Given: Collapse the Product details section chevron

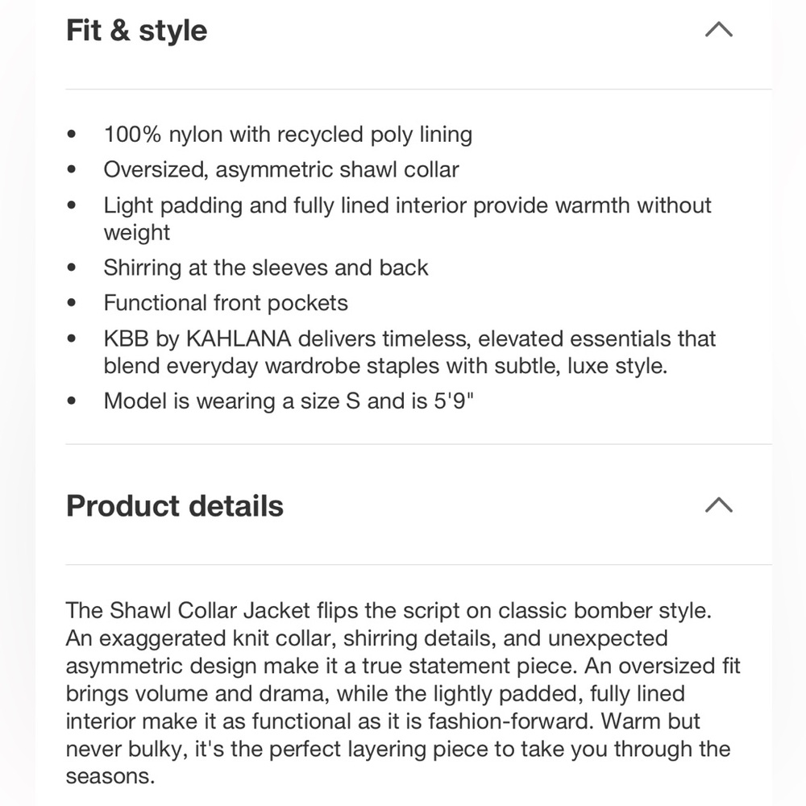Looking at the screenshot, I should 719,505.
